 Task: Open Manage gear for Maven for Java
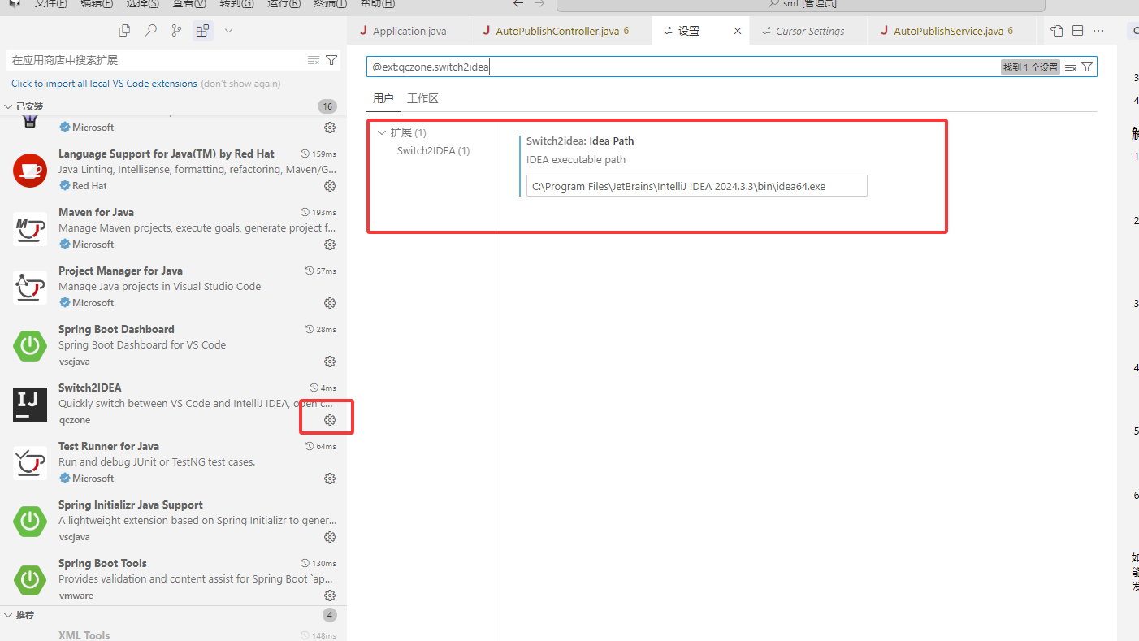[x=330, y=245]
